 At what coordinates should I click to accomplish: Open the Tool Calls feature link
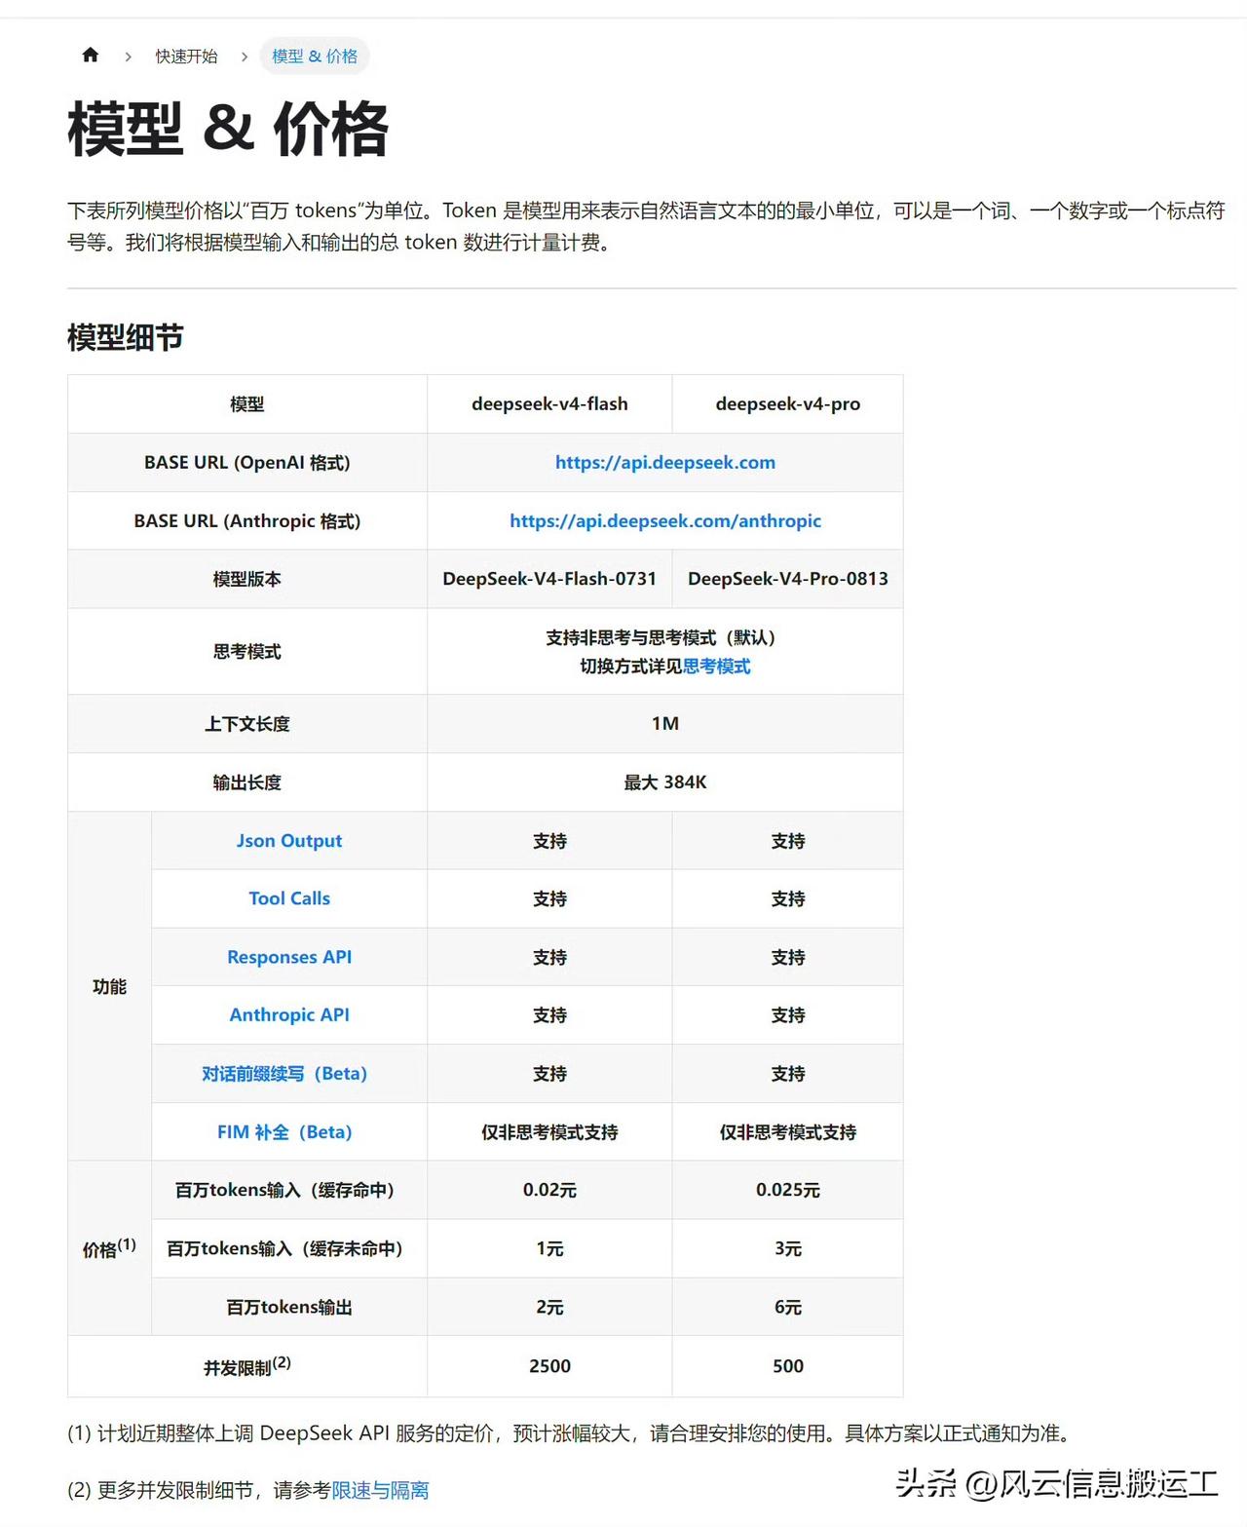pos(289,898)
